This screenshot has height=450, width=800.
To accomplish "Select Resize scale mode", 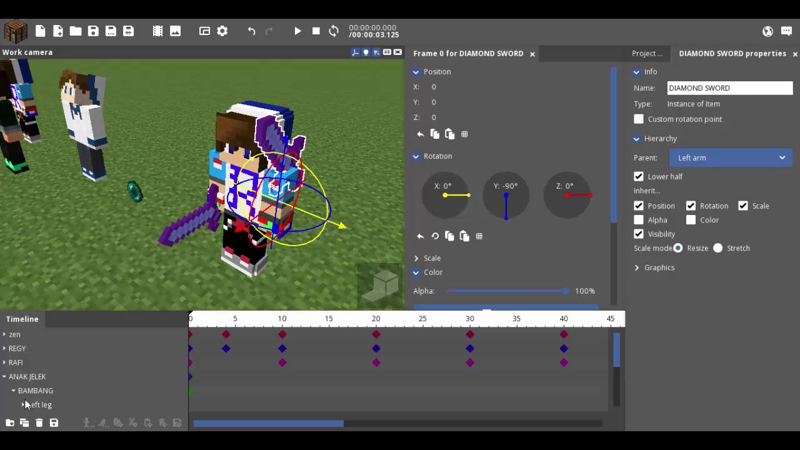I will click(x=678, y=248).
